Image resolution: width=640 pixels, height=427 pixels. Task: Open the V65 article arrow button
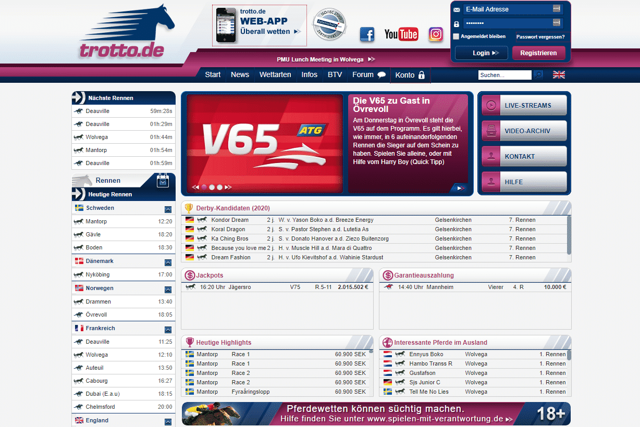tap(459, 188)
